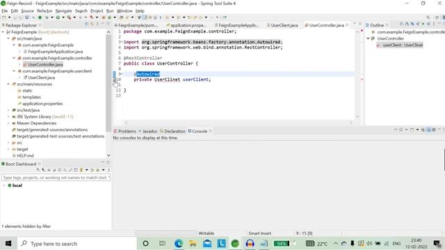
Task: Open Spring Tool Suite taskbar icon
Action: [235, 243]
